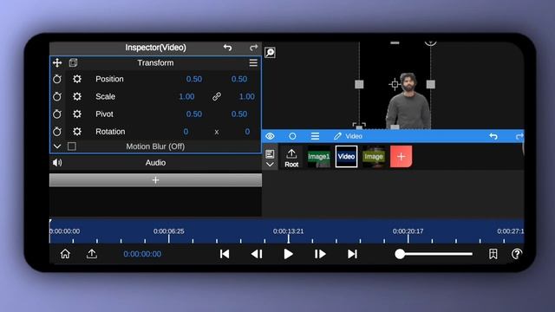Open the Position settings gear
The image size is (555, 312).
coord(77,79)
